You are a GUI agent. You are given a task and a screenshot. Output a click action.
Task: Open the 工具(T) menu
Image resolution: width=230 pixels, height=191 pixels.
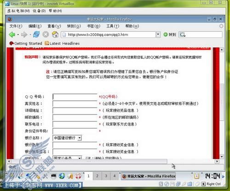tap(113, 26)
